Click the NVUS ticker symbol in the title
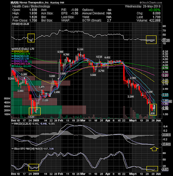This screenshot has width=173, height=176. coord(15,3)
